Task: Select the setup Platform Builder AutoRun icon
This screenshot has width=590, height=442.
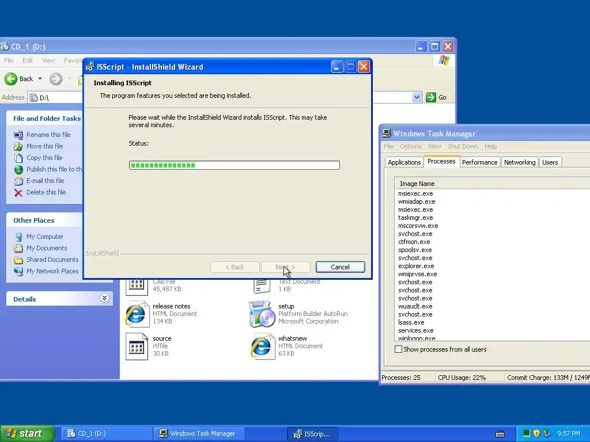Action: (x=262, y=314)
